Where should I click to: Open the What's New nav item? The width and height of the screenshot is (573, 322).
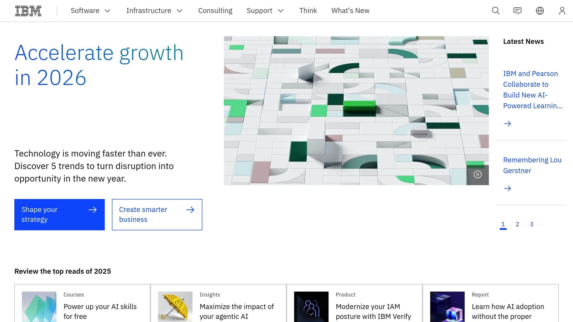[x=350, y=11]
